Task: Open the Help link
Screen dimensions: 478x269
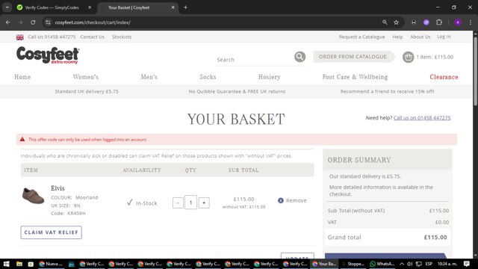Action: pos(397,37)
